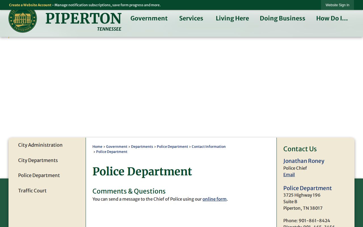363x227 pixels.
Task: Click the Piperton, TN 38017 text
Action: 303,208
